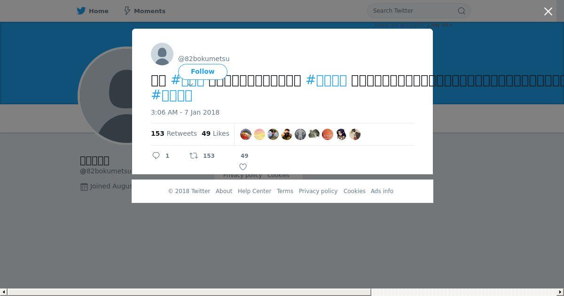Expand the Log in dropdown
Viewport: 564px width, 296px height.
click(440, 25)
